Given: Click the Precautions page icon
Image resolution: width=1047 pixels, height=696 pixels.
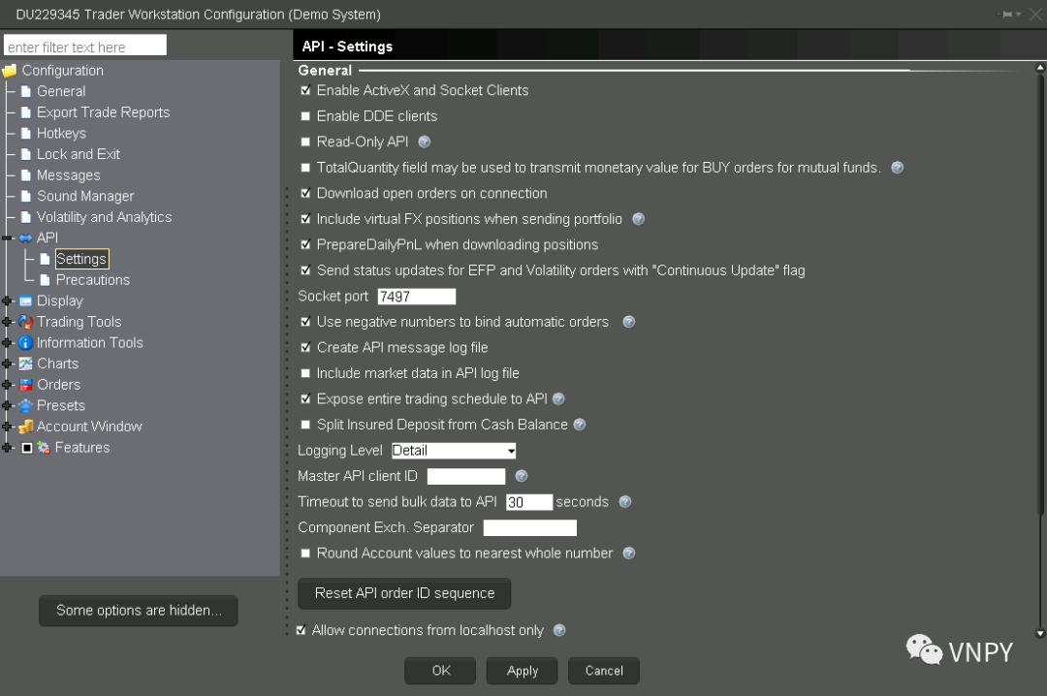Looking at the screenshot, I should click(45, 280).
